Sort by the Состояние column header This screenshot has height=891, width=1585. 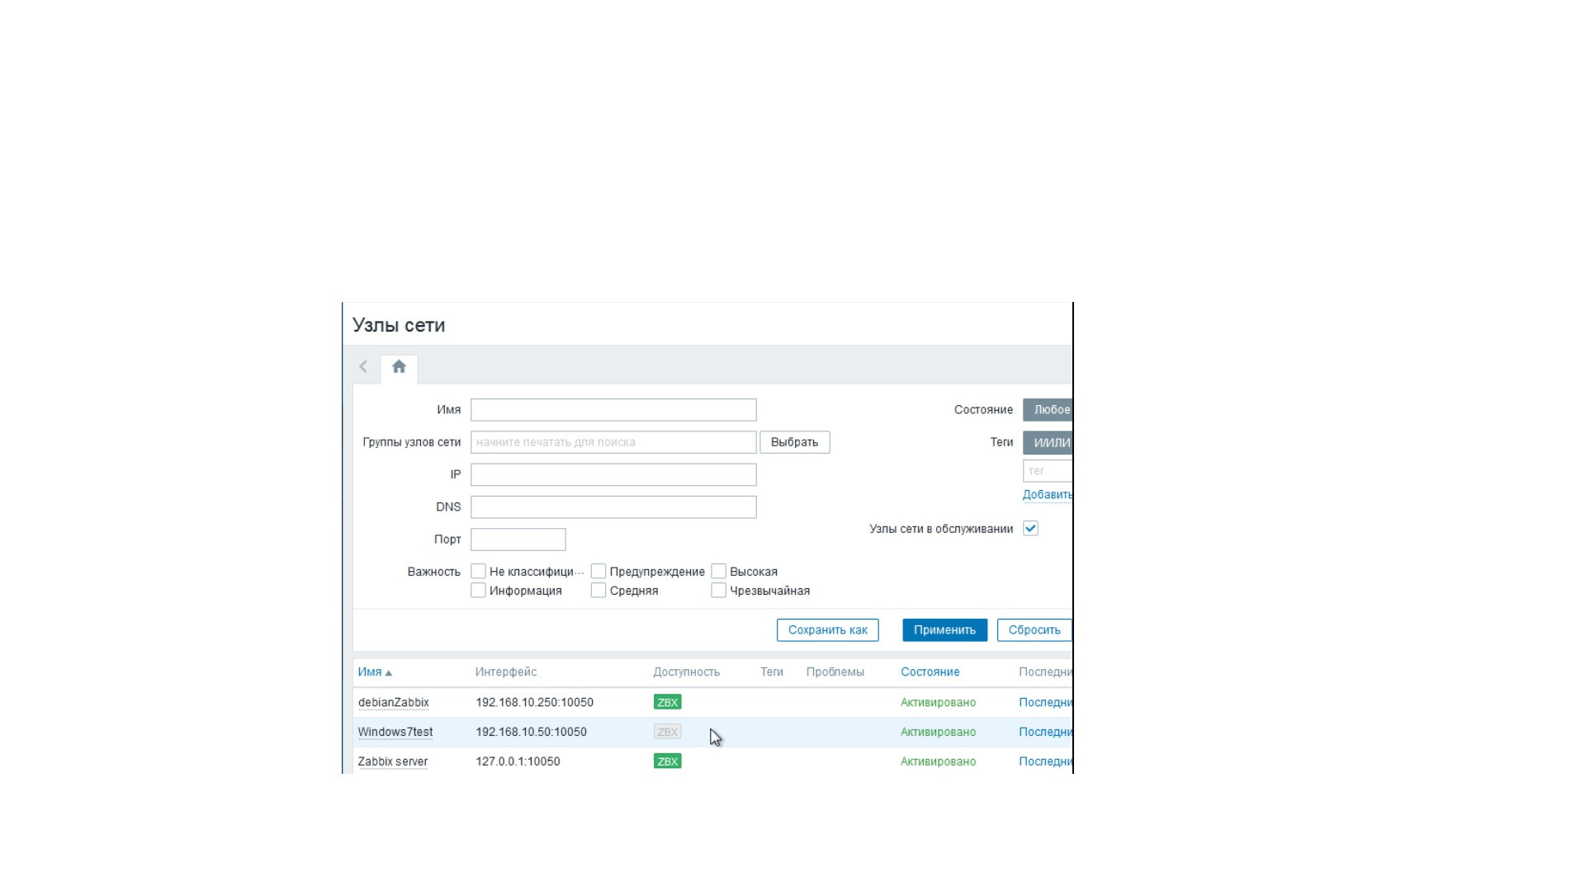point(930,672)
